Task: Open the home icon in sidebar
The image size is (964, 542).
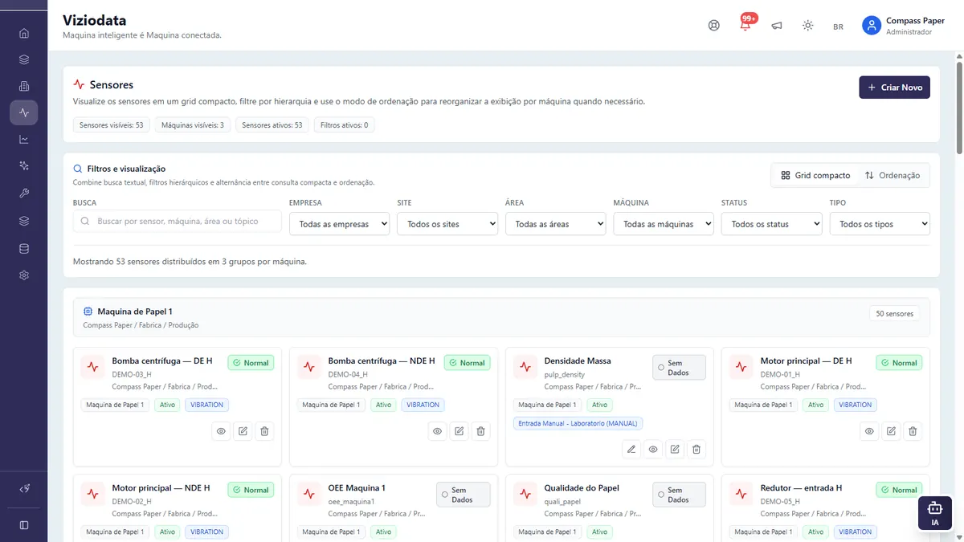Action: pyautogui.click(x=24, y=34)
